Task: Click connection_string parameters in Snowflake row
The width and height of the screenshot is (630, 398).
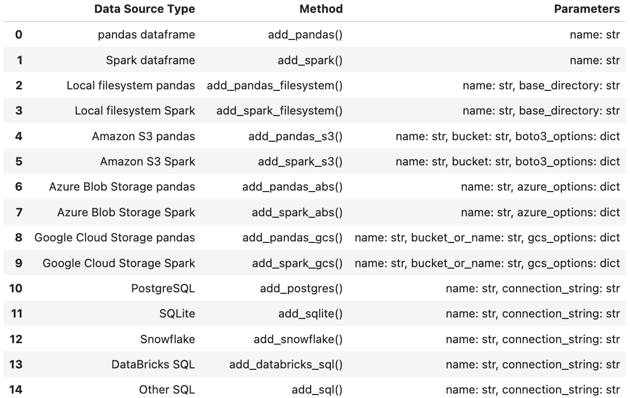Action: (533, 339)
